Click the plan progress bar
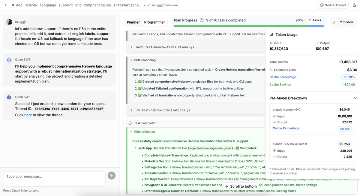 (x=249, y=26)
